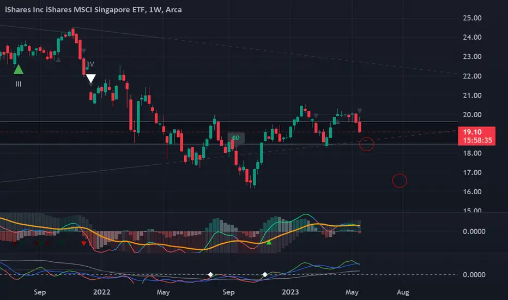The image size is (508, 300).
Task: Click the 18.00 price axis label
Action: [472, 153]
